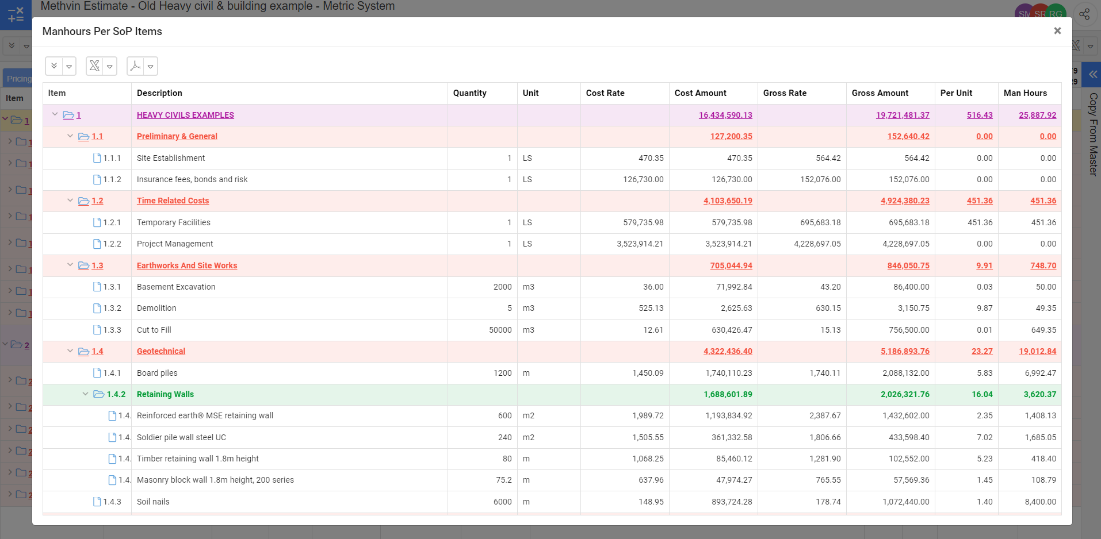Open the dropdown arrow next to PDF export
Viewport: 1101px width, 539px height.
pos(151,67)
